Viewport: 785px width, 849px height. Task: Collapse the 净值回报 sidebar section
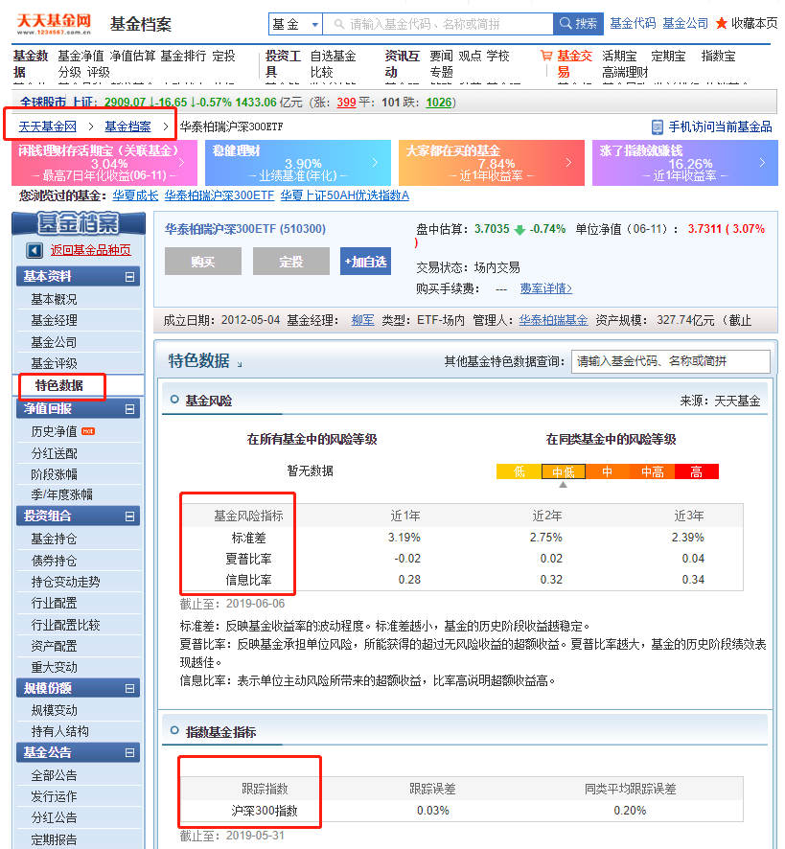[129, 410]
